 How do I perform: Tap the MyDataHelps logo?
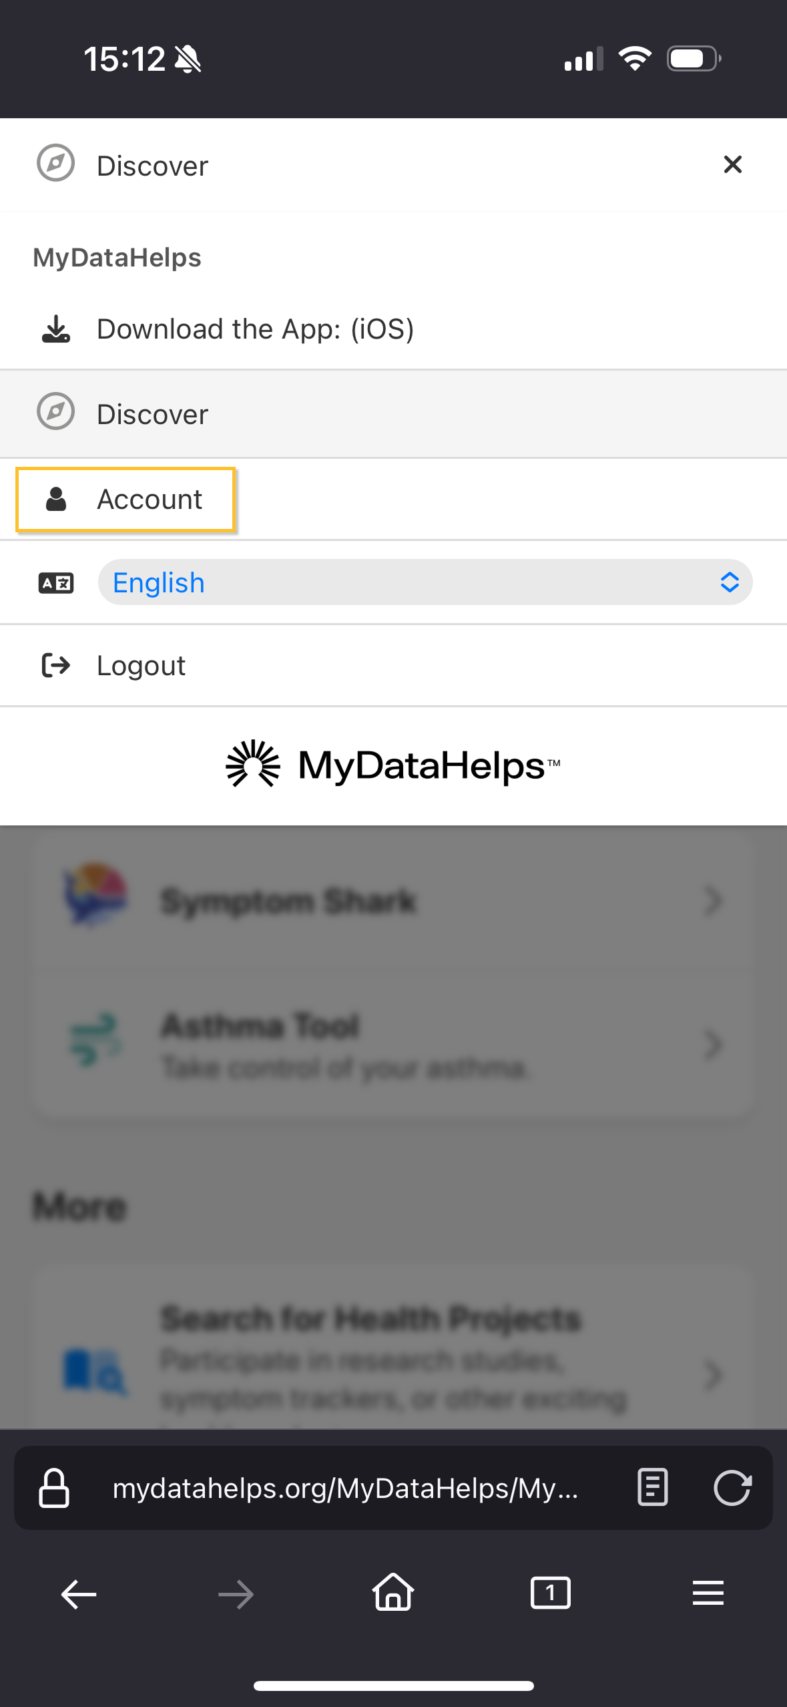pos(393,765)
